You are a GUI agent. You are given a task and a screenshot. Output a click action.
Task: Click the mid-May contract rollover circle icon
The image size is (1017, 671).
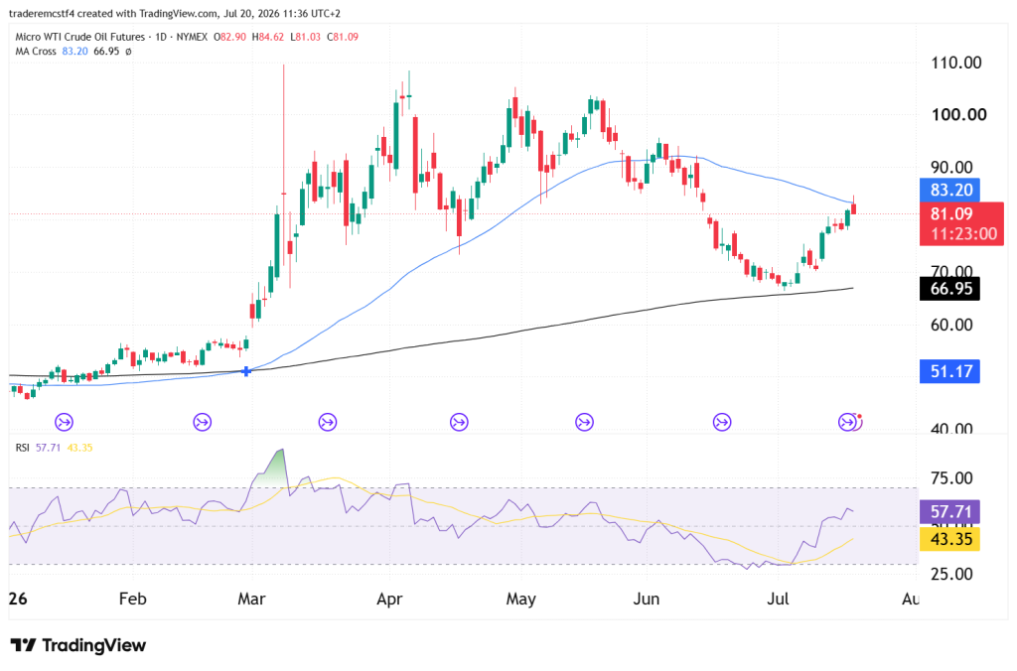coord(584,422)
